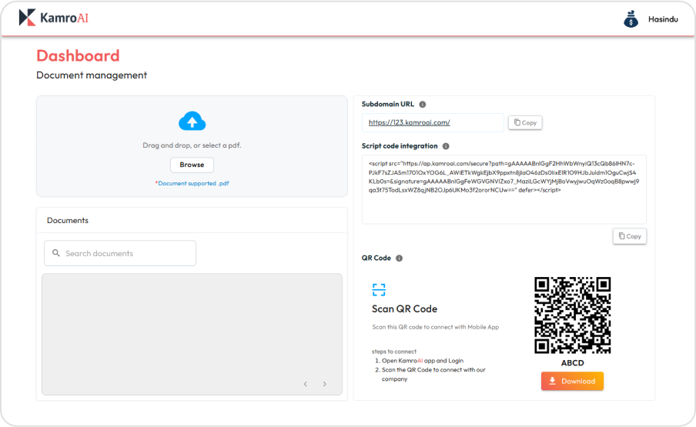Click the cloud upload icon
Image resolution: width=696 pixels, height=427 pixels.
pos(192,121)
